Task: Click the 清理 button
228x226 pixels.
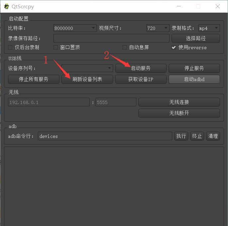Action: (x=213, y=136)
